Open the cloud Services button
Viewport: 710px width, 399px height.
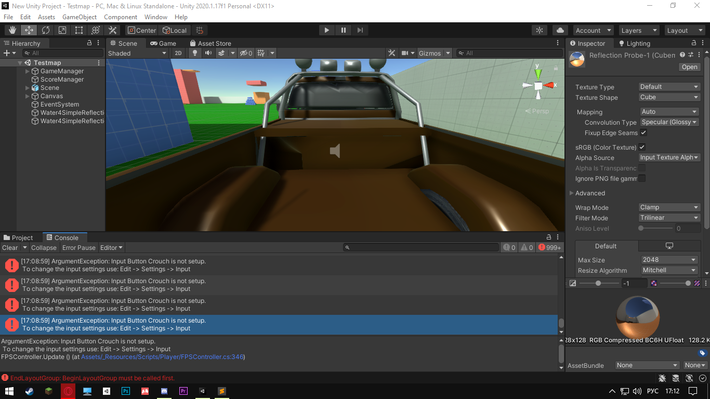560,30
